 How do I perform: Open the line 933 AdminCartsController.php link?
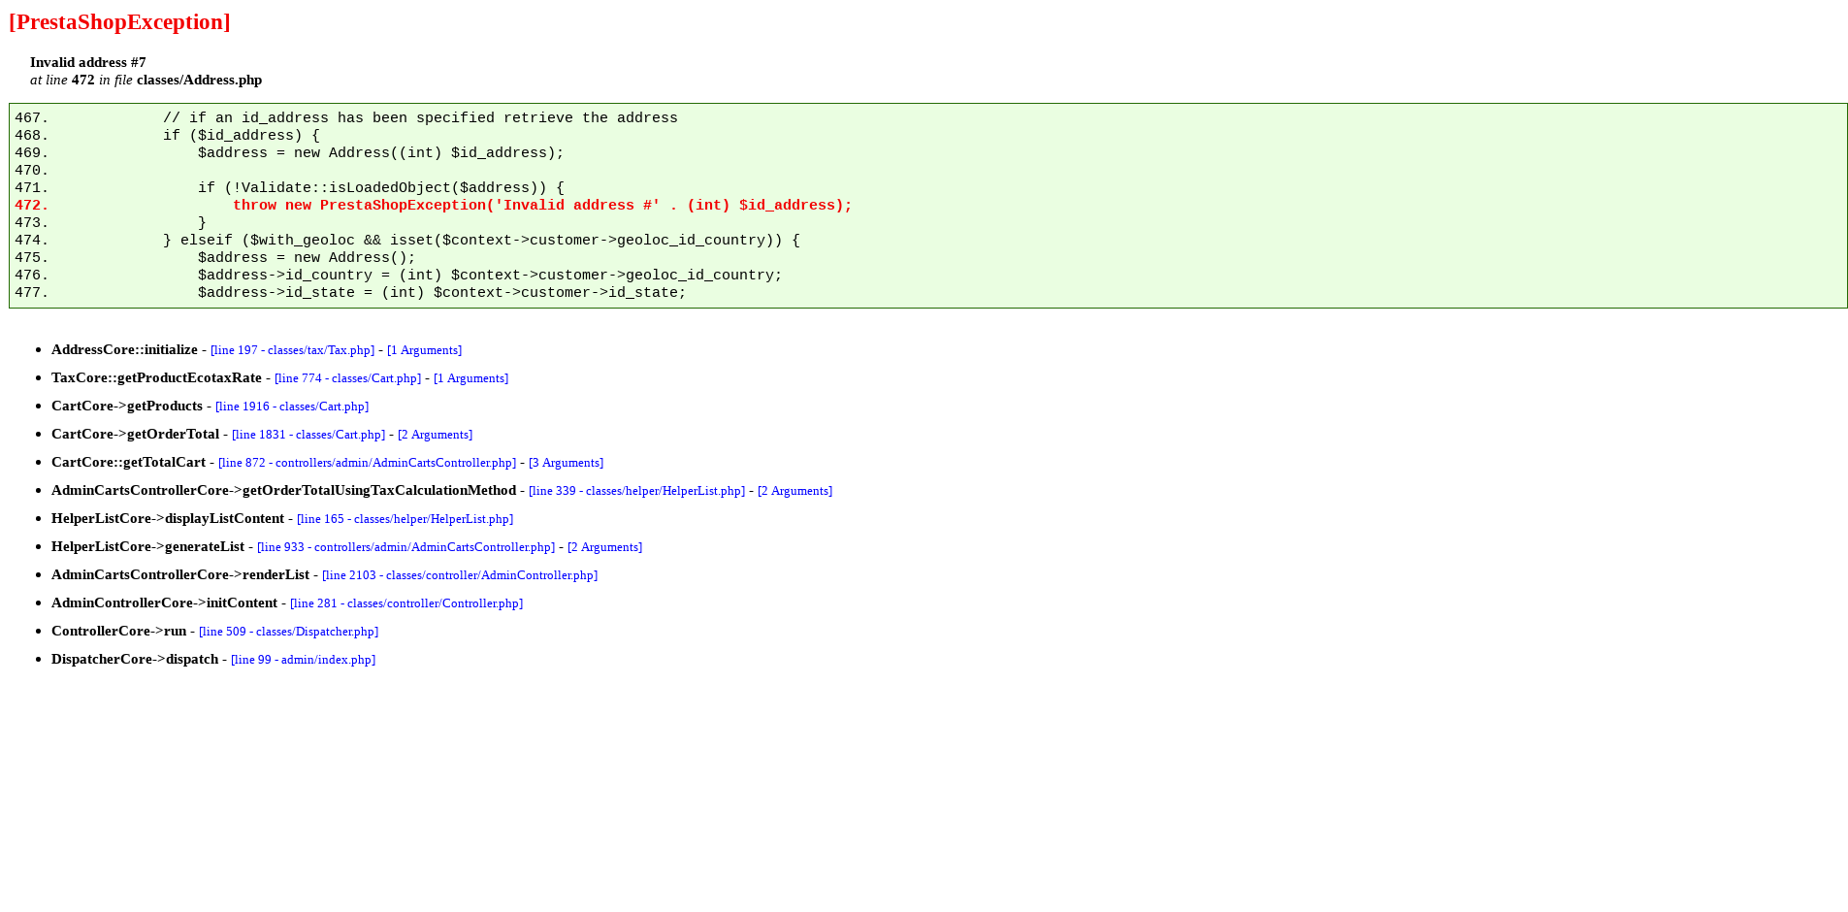[x=405, y=547]
